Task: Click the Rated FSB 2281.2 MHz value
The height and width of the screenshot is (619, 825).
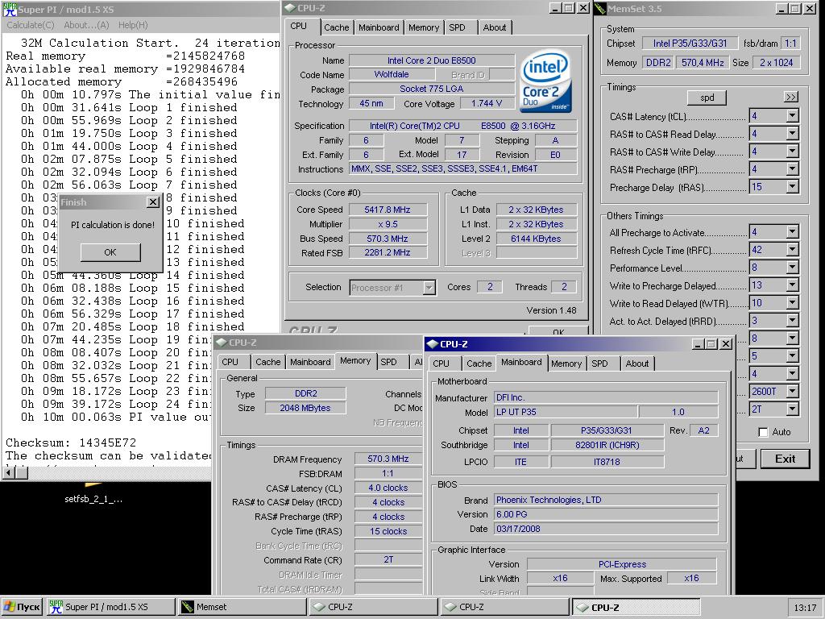Action: pyautogui.click(x=388, y=252)
